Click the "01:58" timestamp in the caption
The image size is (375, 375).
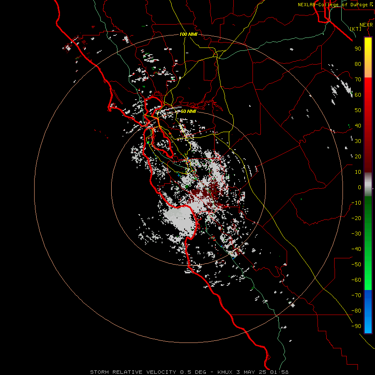(x=279, y=372)
